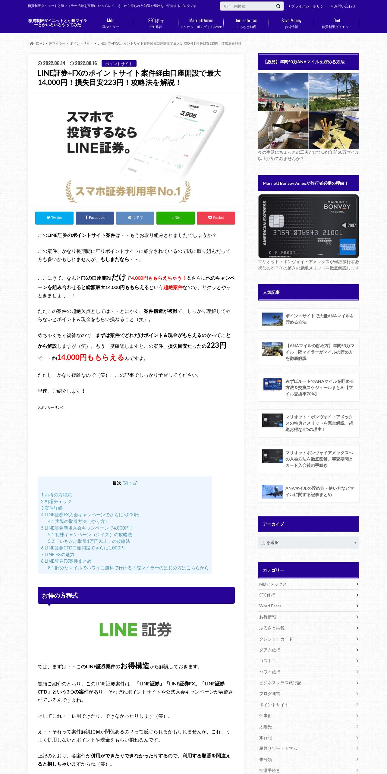The image size is (387, 774).
Task: Jump to 1 お得の方程式 section
Action: coord(56,495)
